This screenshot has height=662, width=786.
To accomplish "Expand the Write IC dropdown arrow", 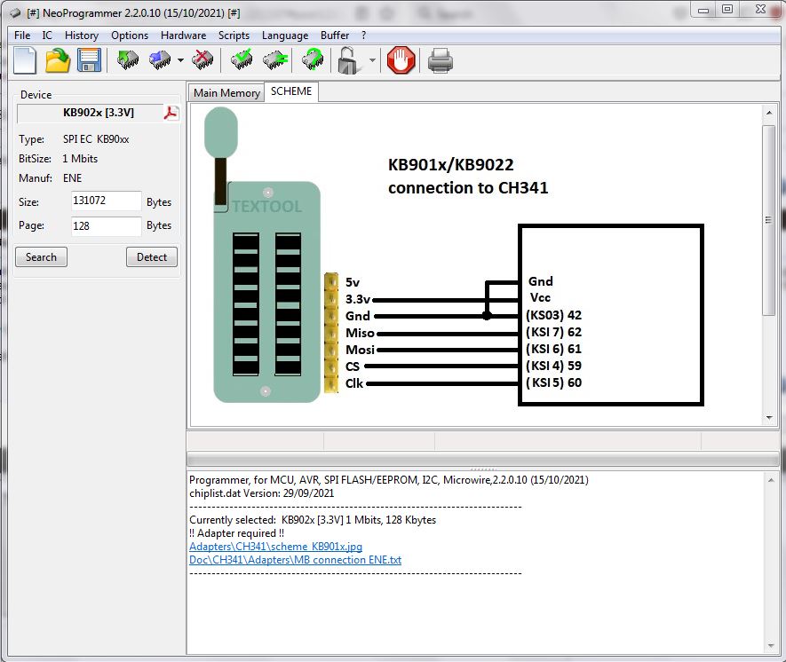I will [x=181, y=61].
